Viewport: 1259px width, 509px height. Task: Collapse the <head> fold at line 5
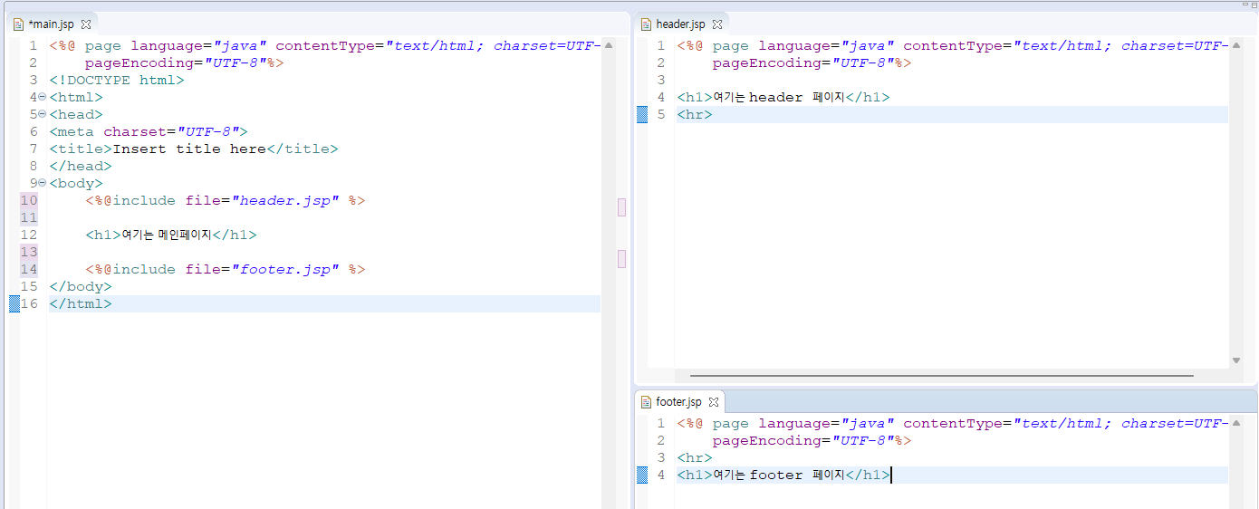coord(42,114)
